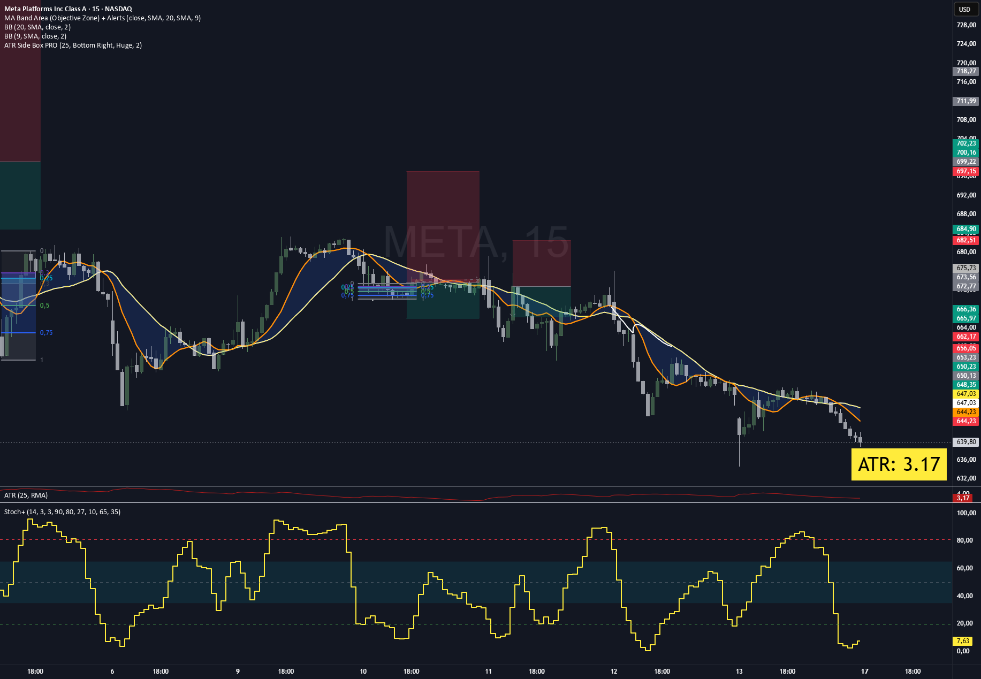Click the 656,05 red price label
The width and height of the screenshot is (981, 679).
966,348
